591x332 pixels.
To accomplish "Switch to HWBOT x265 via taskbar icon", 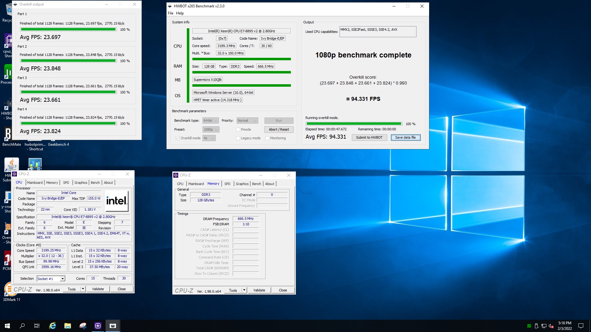I will (113, 326).
